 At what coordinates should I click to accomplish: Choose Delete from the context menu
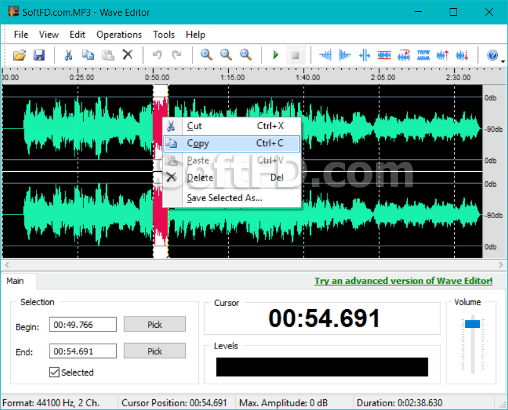click(x=231, y=177)
